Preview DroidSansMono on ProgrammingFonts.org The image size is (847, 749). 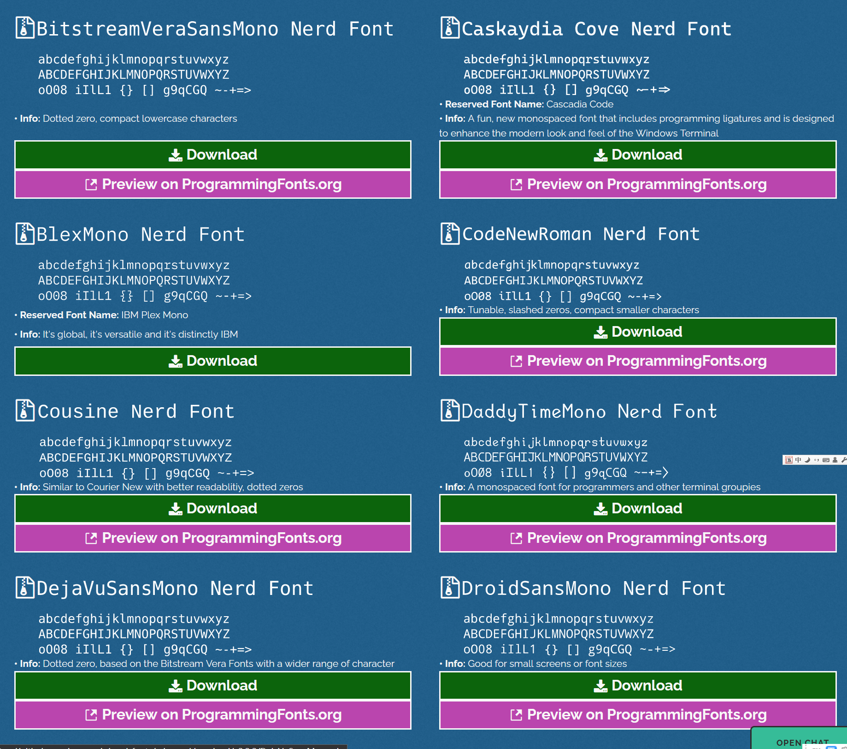[x=638, y=714]
